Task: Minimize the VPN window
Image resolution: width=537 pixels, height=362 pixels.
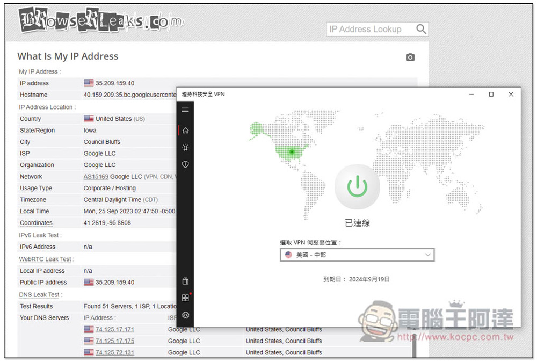Action: pos(471,94)
